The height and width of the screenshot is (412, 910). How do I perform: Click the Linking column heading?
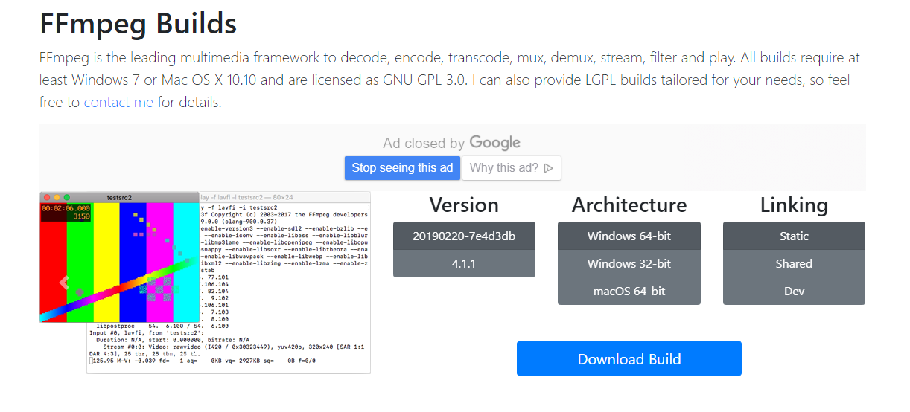(794, 205)
